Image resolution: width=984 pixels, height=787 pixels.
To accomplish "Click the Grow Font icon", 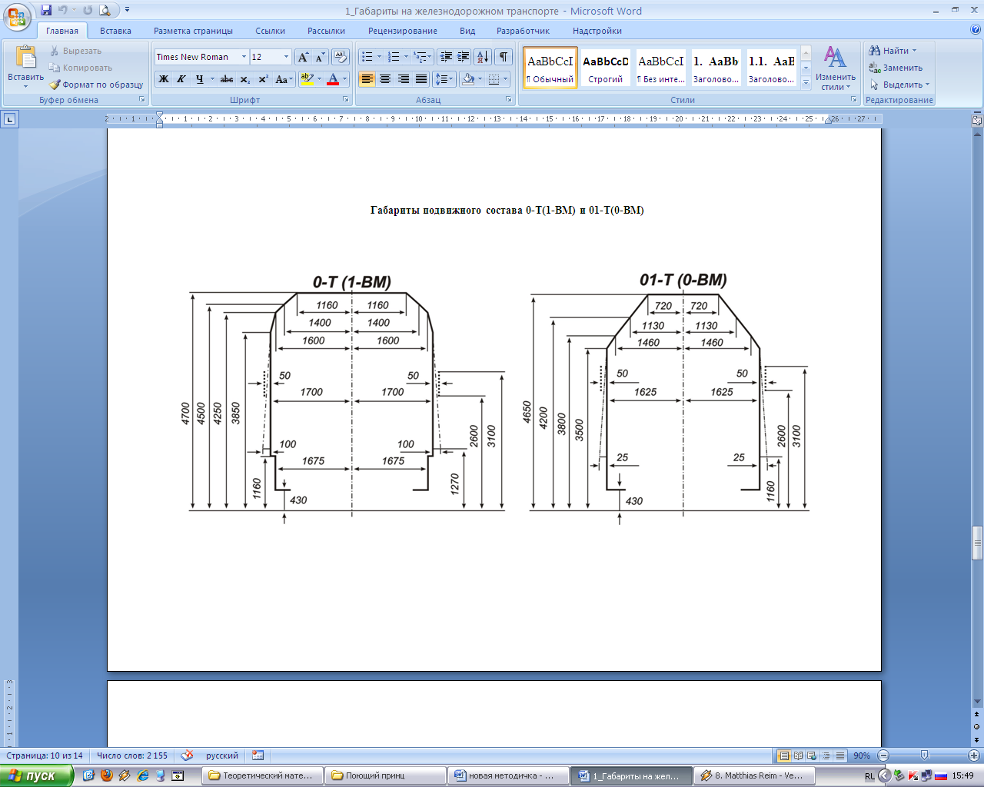I will click(304, 57).
